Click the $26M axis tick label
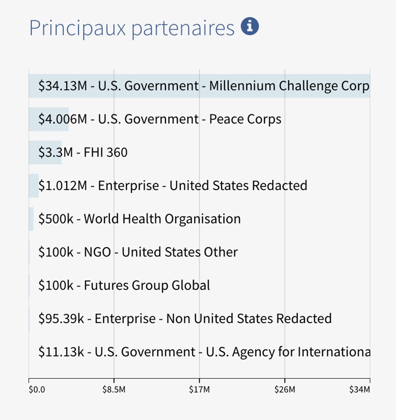Viewport: 396px width, 420px height. [x=285, y=389]
